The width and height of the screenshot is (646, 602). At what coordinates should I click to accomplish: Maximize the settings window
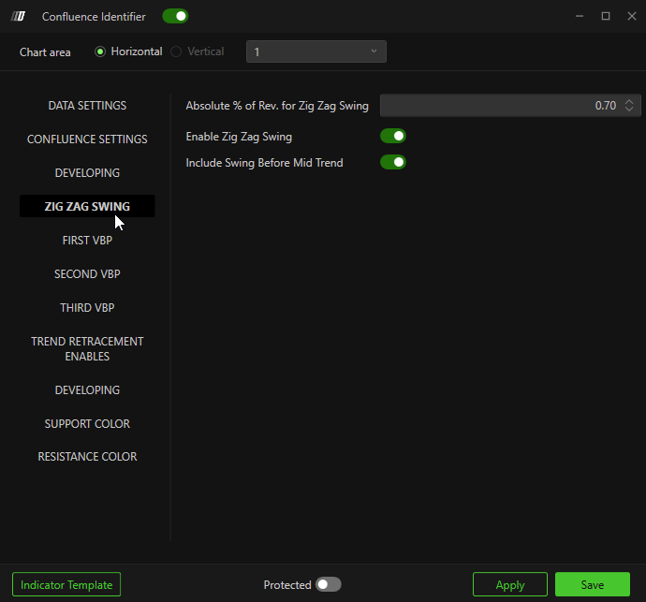pos(606,16)
